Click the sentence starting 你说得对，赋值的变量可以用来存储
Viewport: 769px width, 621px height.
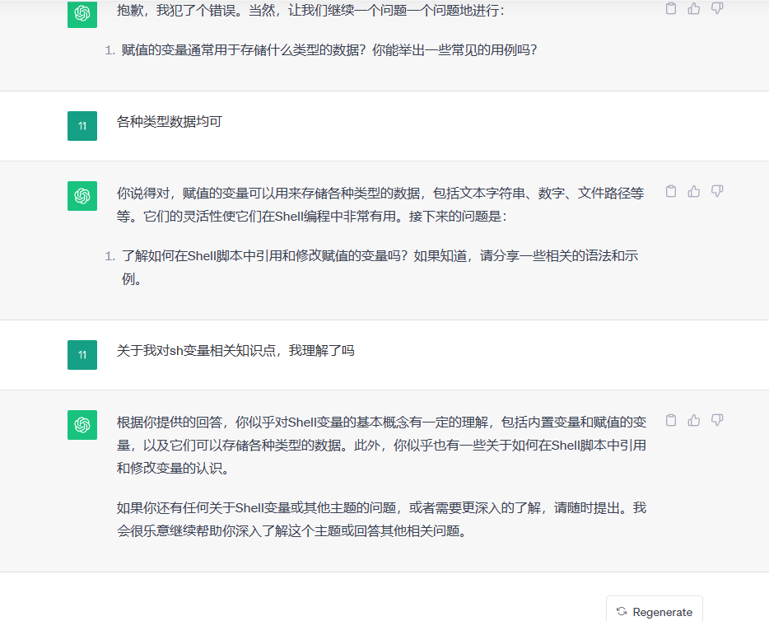[x=380, y=204]
